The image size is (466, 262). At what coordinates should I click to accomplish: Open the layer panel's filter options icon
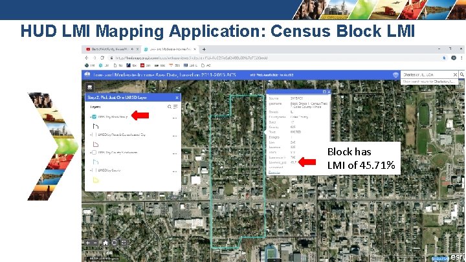tap(175, 107)
